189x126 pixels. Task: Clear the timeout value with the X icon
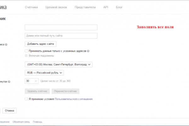[36, 81]
